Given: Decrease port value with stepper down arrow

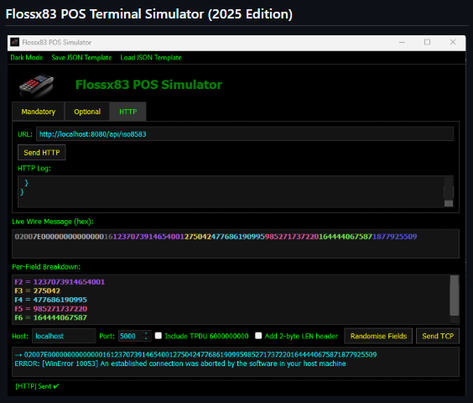Looking at the screenshot, I should [146, 338].
